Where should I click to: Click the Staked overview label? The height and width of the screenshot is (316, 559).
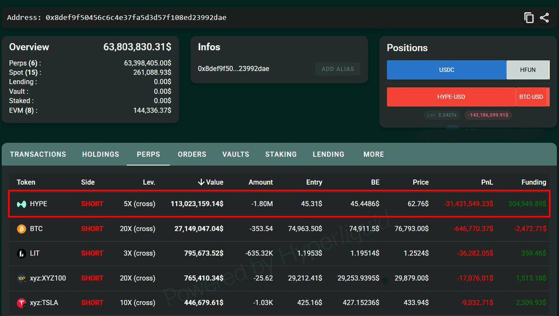[x=21, y=101]
